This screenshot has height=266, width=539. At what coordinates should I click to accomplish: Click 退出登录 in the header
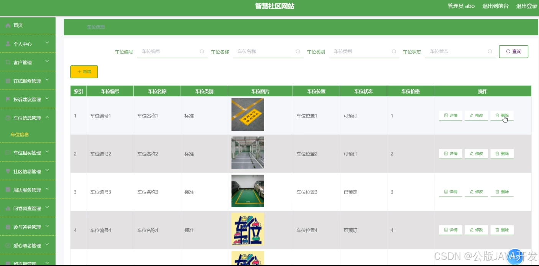click(x=527, y=6)
